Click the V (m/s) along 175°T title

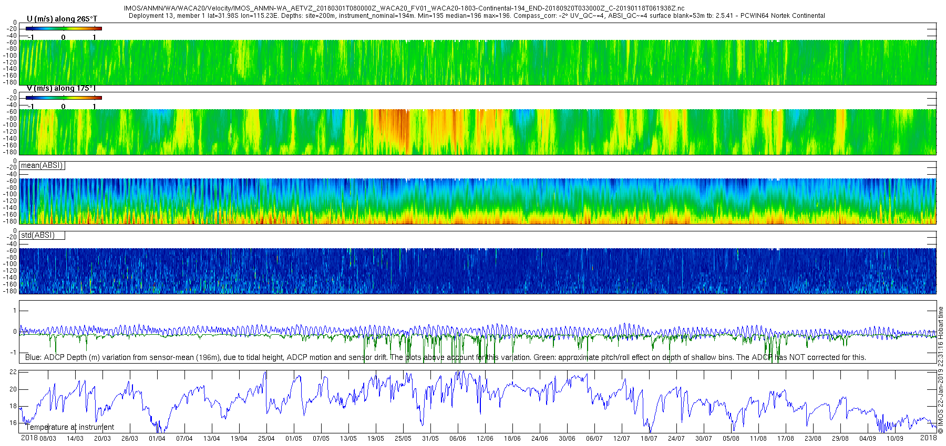61,88
